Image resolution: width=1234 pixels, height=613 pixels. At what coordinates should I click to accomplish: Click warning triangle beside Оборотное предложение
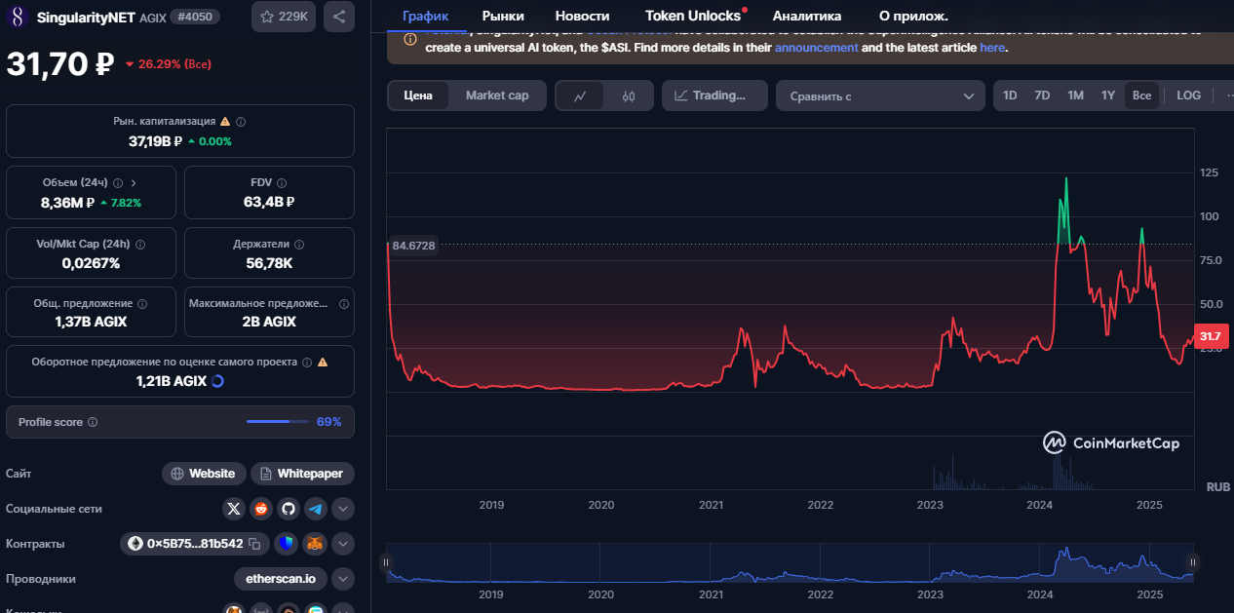point(323,362)
